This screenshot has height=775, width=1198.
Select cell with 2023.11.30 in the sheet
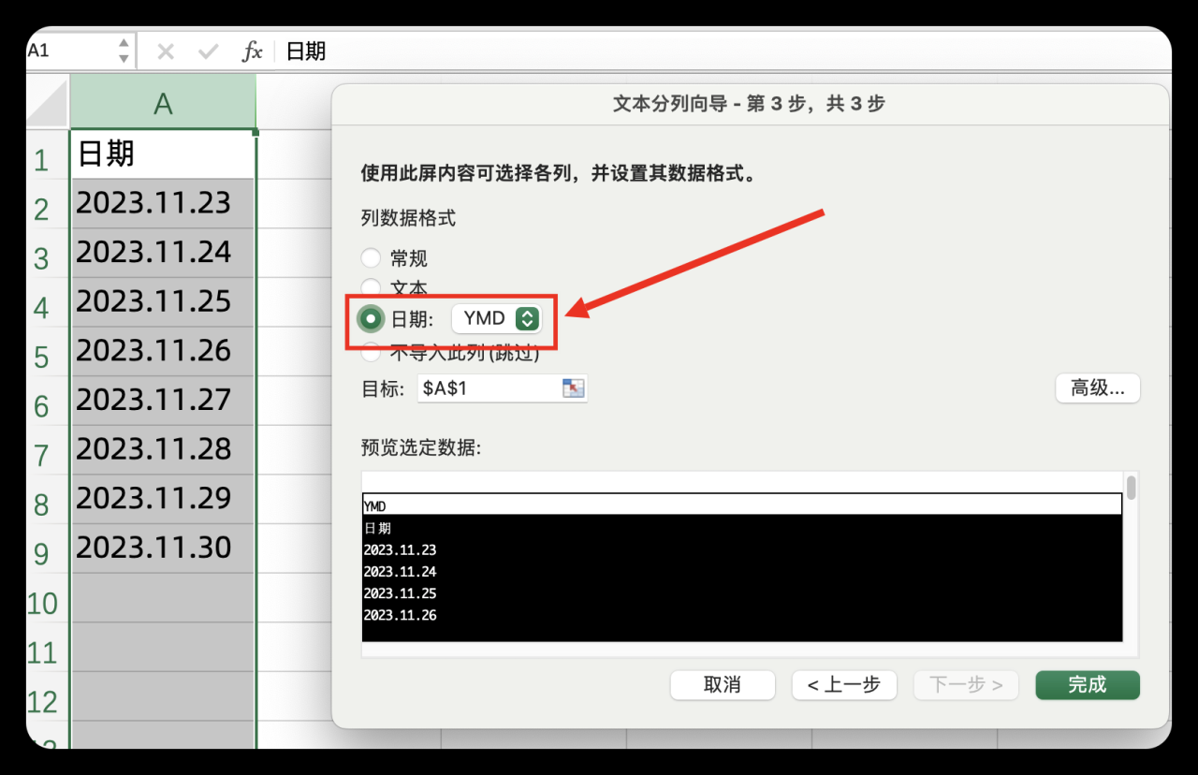click(x=163, y=548)
